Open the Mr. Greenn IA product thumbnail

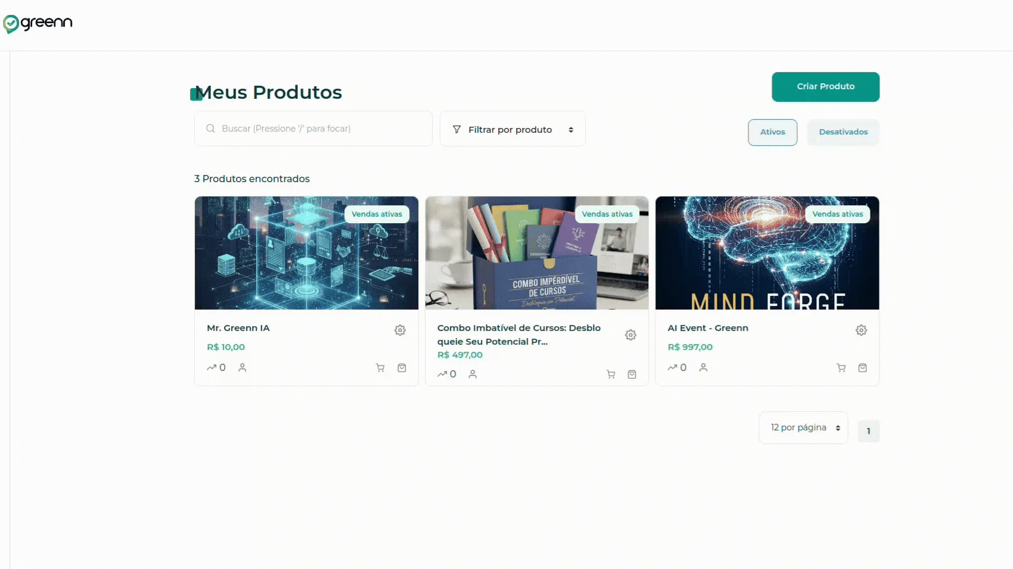point(306,253)
